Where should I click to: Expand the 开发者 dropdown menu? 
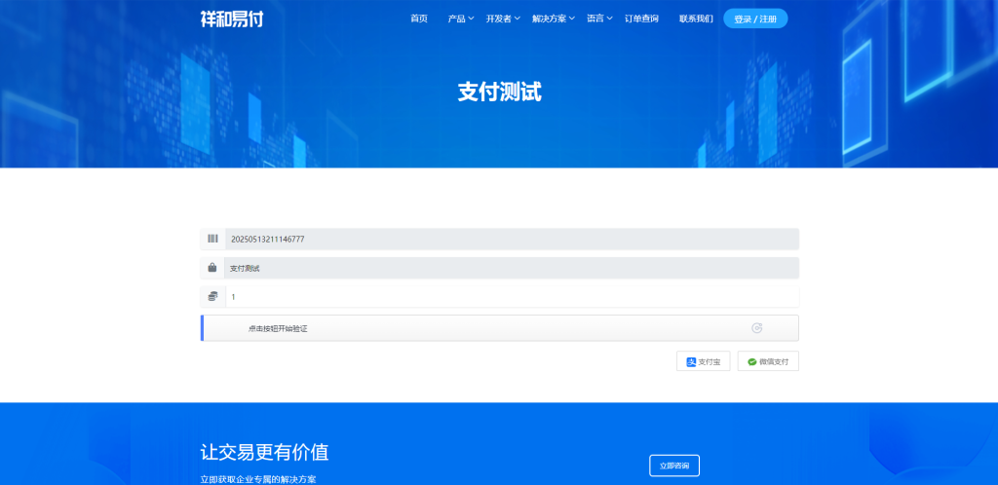pyautogui.click(x=502, y=19)
